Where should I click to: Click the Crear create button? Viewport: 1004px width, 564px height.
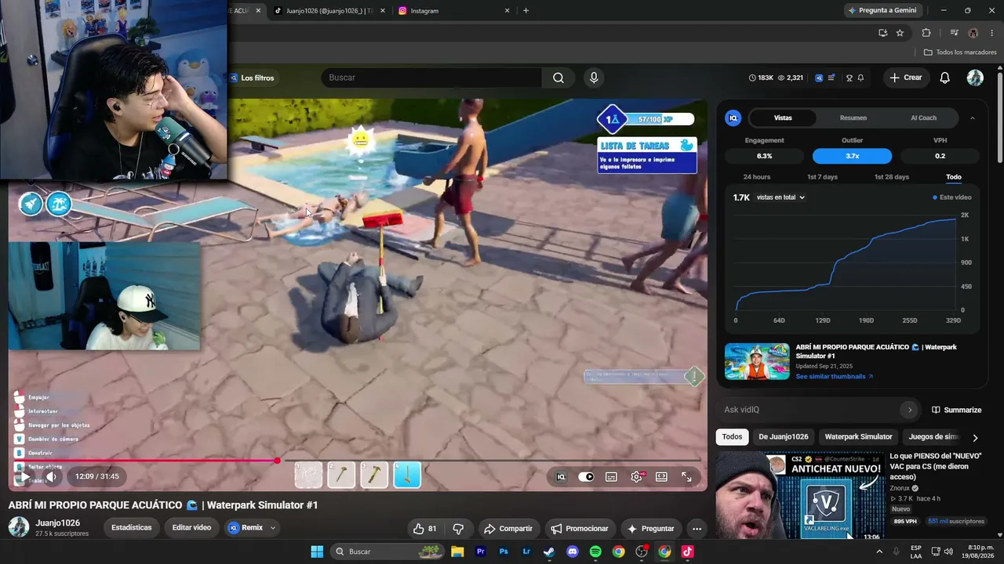tap(906, 78)
